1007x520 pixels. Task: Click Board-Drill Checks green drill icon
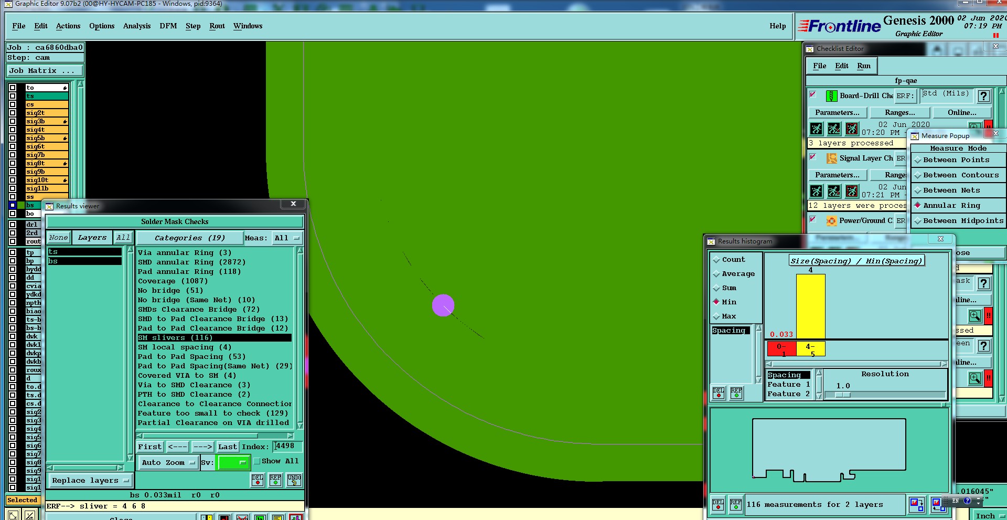(x=831, y=96)
